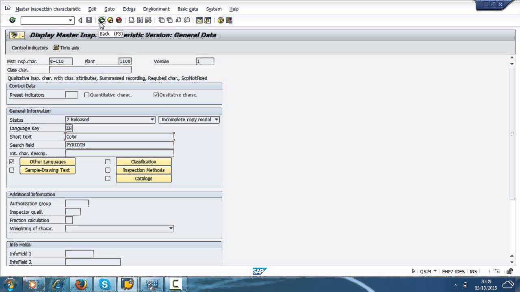Screen dimensions: 520x292
Task: Toggle the Quantitative charac. checkbox
Action: click(x=87, y=95)
